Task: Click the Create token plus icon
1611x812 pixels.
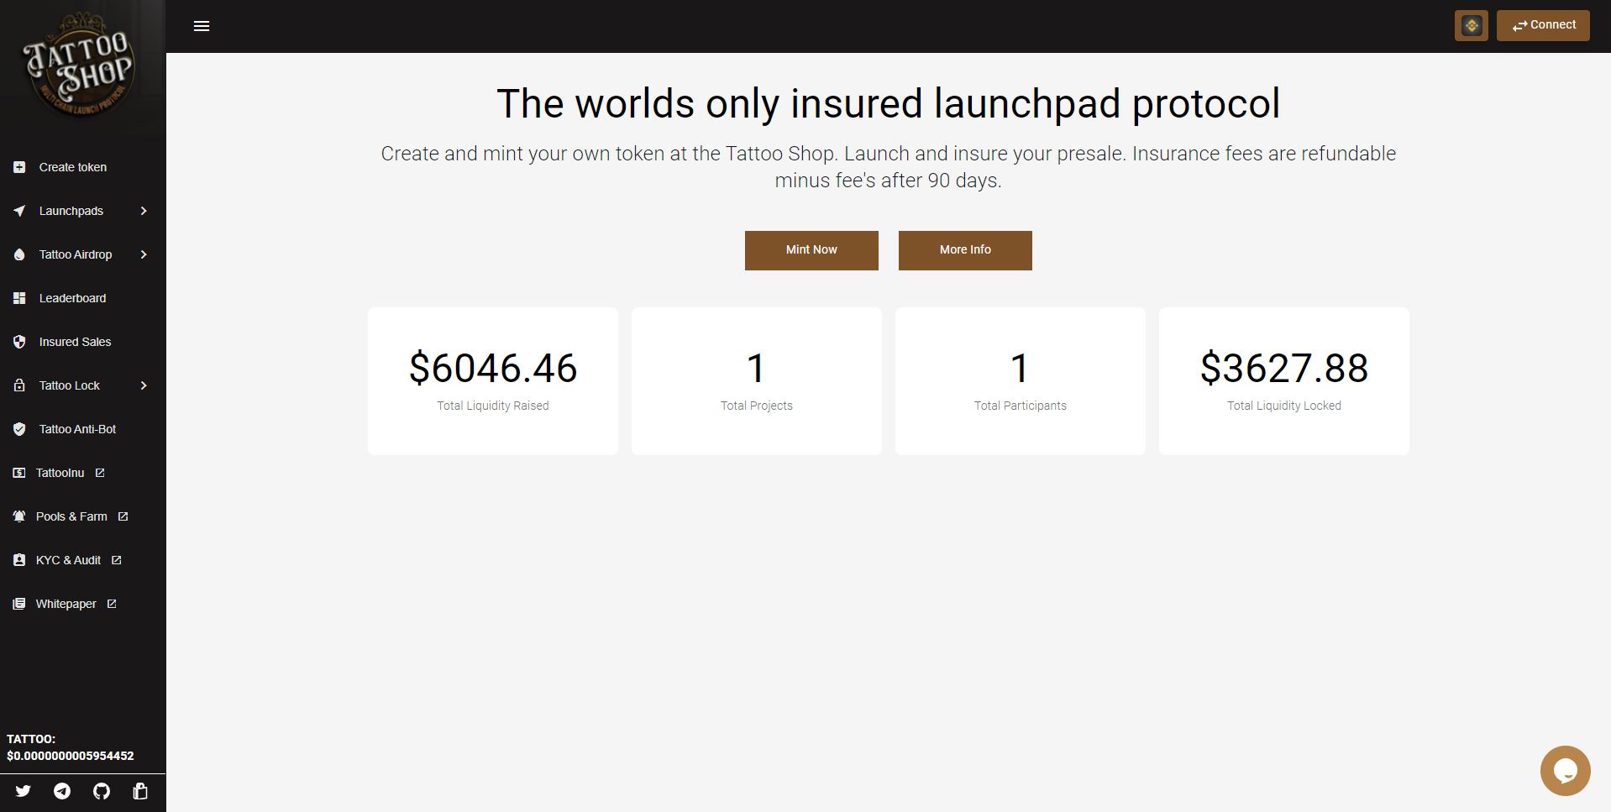Action: [19, 167]
